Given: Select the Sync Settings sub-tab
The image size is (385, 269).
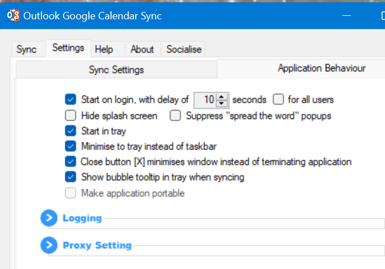Looking at the screenshot, I should 116,70.
